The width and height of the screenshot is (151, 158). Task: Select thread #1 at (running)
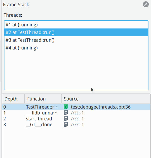point(22,25)
